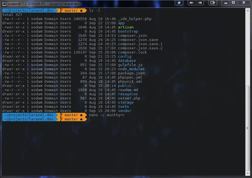Image resolution: width=252 pixels, height=178 pixels.
Task: Click the "artisan" file name
Action: [126, 27]
